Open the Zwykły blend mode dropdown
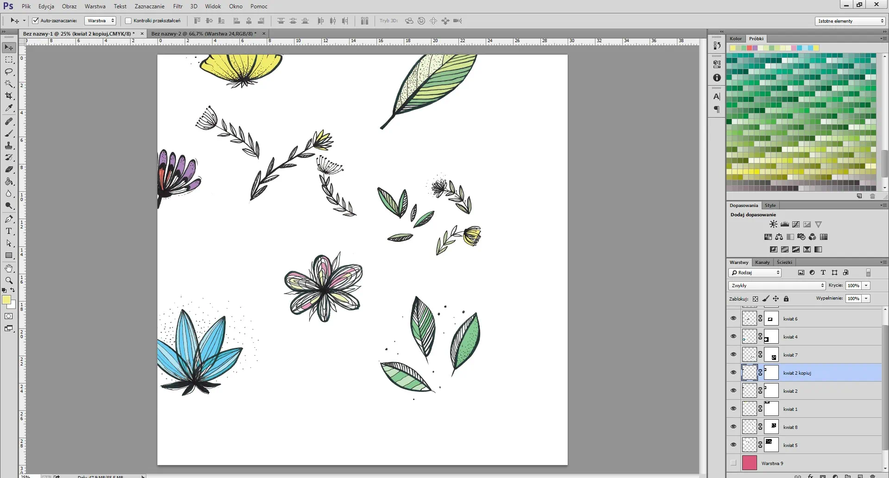This screenshot has width=889, height=478. click(x=776, y=286)
